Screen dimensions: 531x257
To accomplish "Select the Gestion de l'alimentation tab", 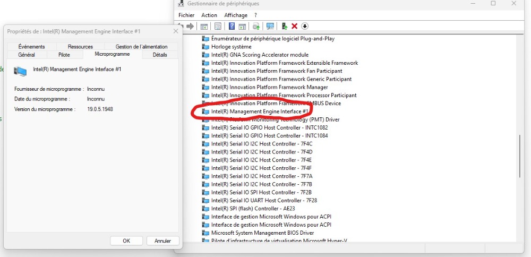I will click(141, 47).
